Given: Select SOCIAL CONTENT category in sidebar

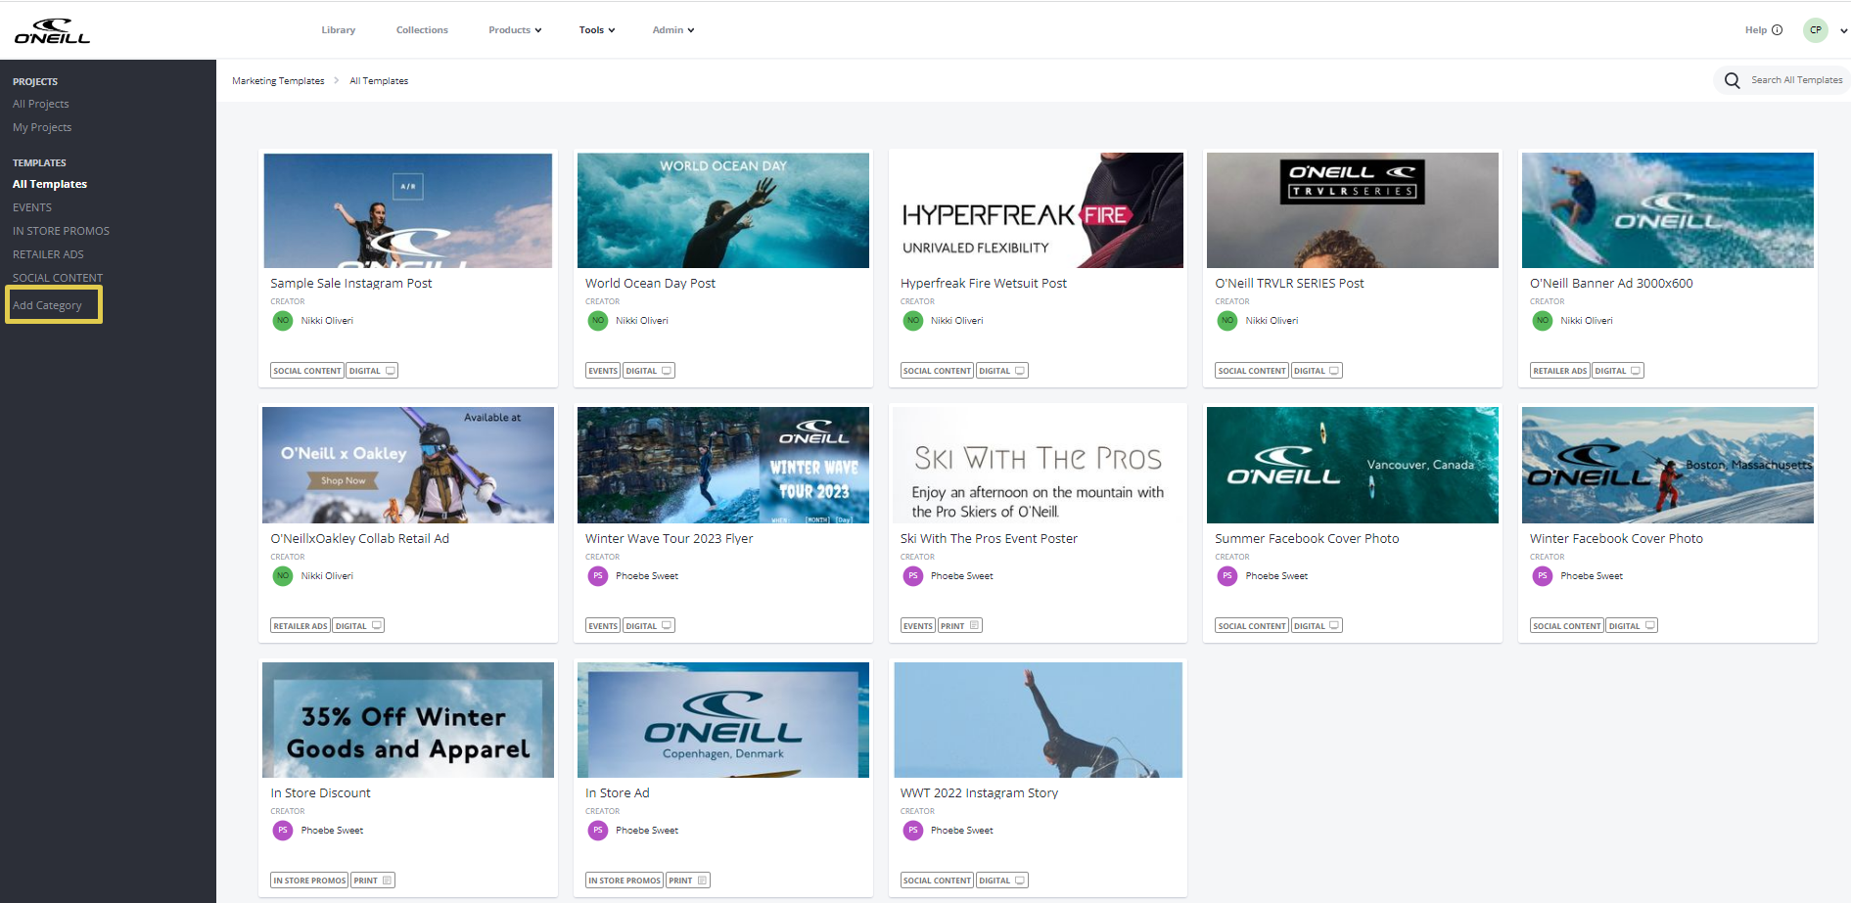Looking at the screenshot, I should (58, 278).
